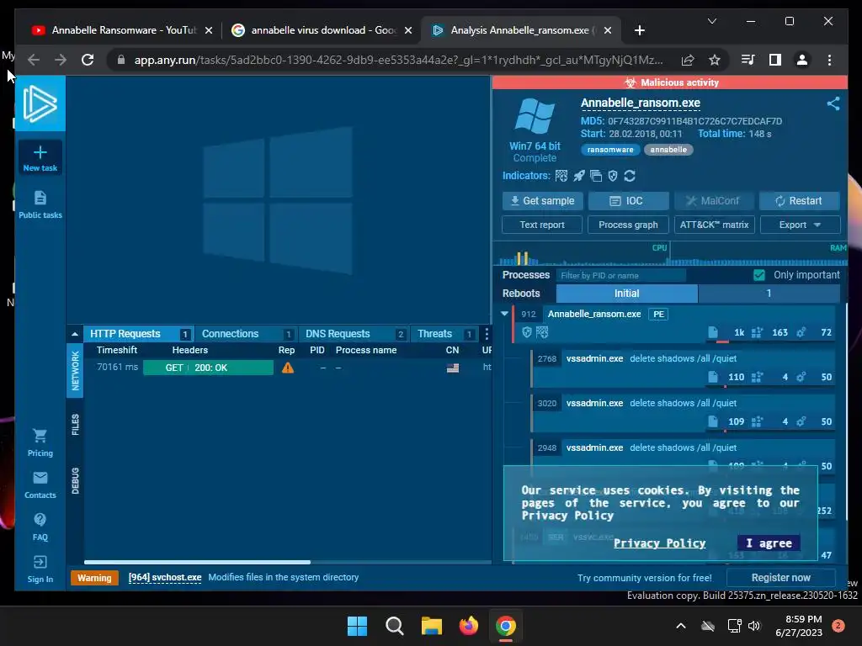Switch to Threats tab

(444, 334)
